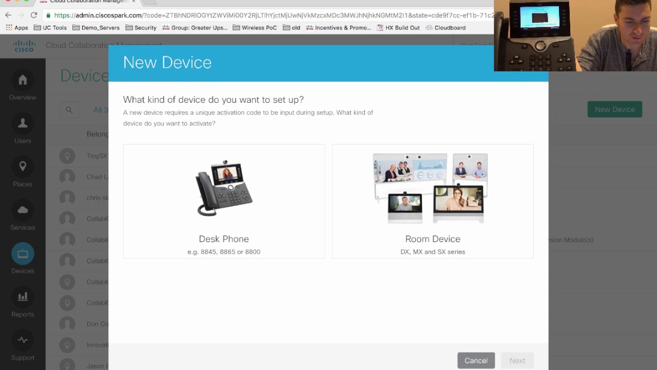Open the Support sidebar icon
Viewport: 657px width, 370px height.
[x=23, y=340]
